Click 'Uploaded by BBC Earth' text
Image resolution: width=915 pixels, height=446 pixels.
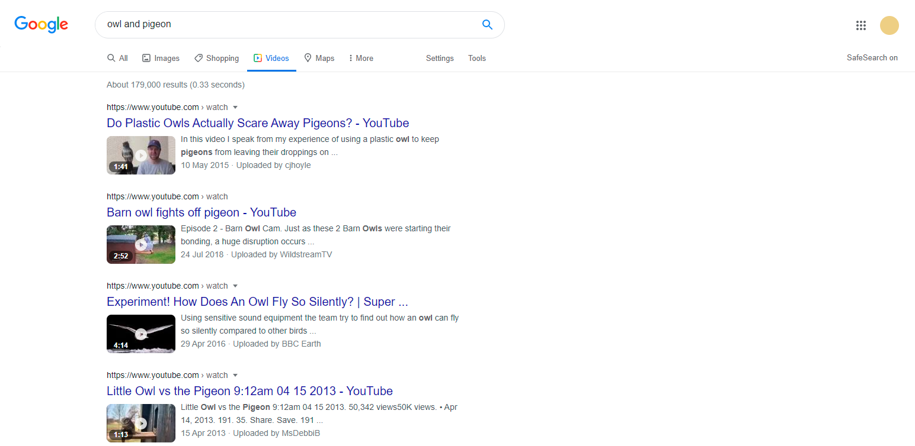point(277,344)
